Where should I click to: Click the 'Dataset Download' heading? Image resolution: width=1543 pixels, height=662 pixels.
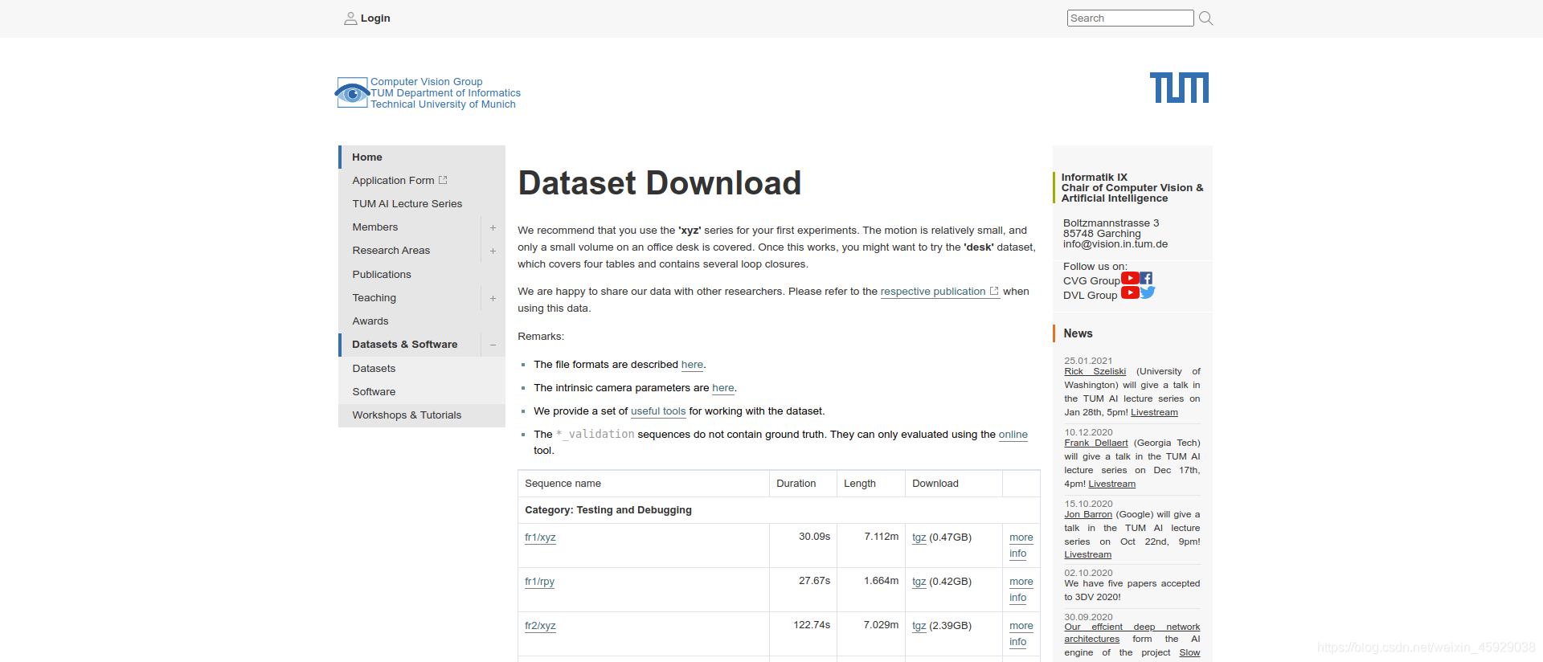click(659, 183)
